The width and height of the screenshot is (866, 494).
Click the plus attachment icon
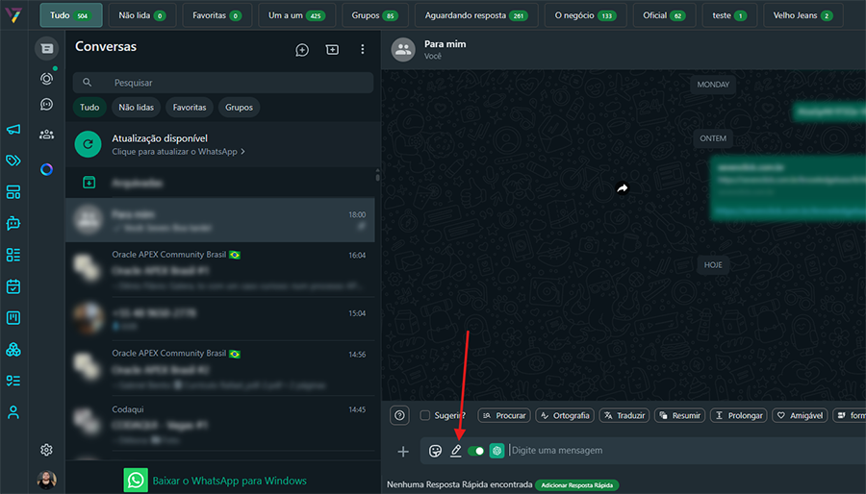(403, 451)
